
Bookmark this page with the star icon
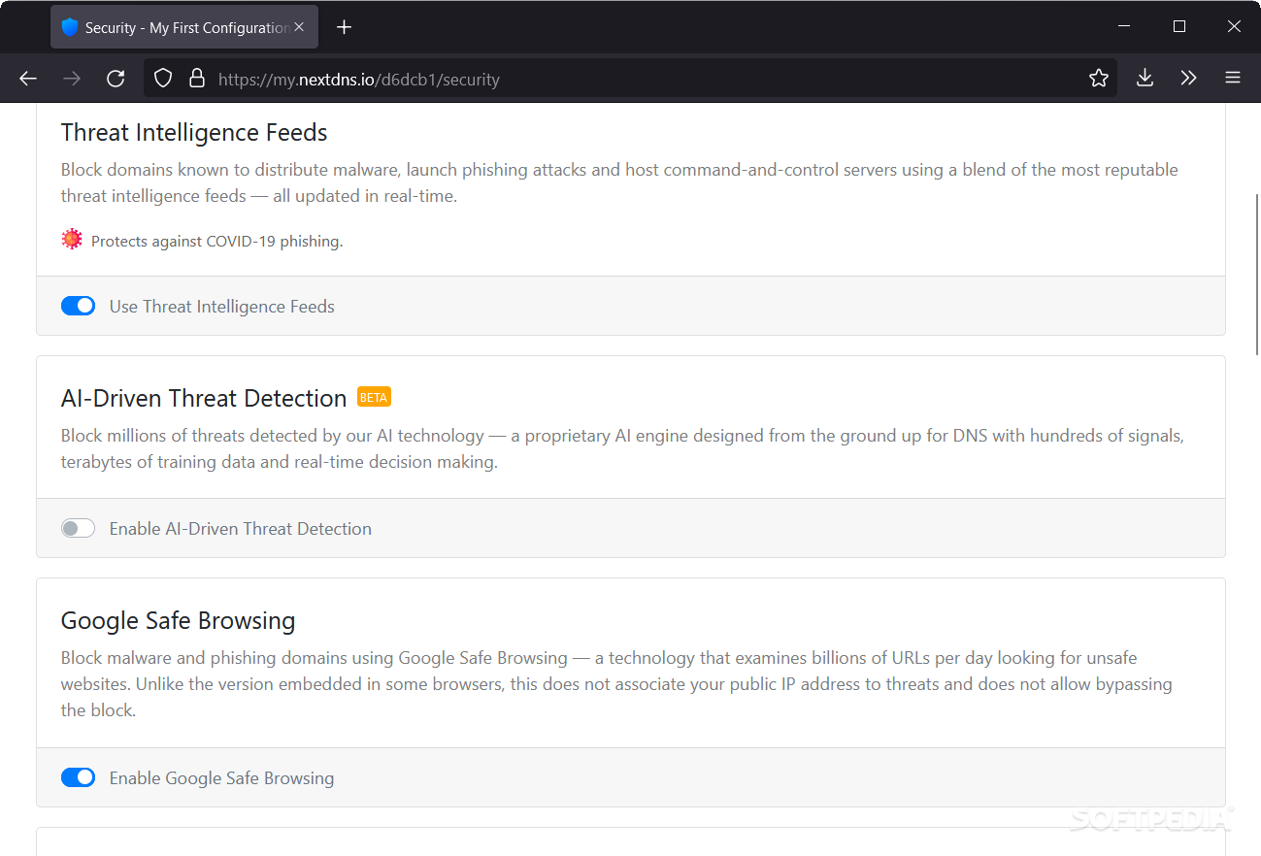[x=1099, y=79]
